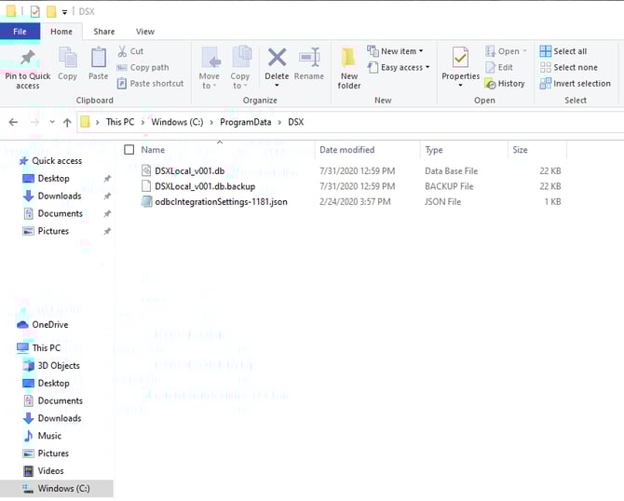The height and width of the screenshot is (501, 624).
Task: Click ProgramData breadcrumb
Action: coord(246,122)
